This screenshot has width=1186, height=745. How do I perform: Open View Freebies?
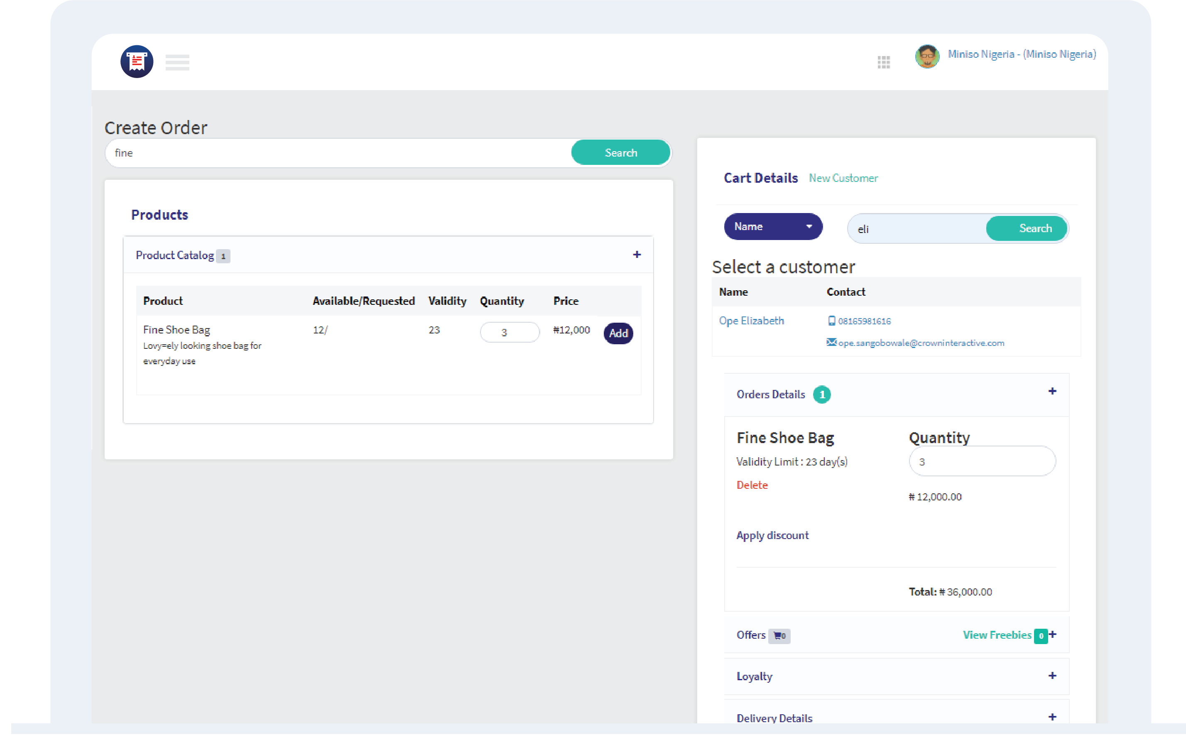(997, 635)
